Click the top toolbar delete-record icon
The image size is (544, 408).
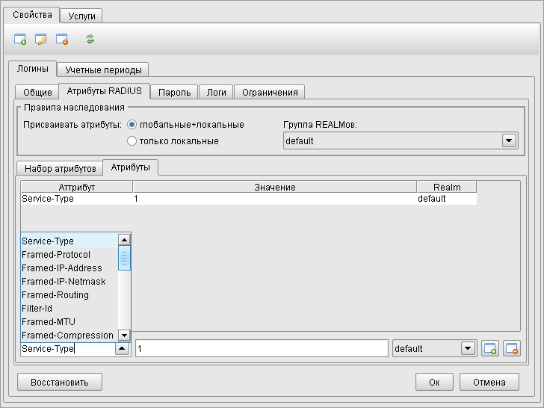click(62, 40)
